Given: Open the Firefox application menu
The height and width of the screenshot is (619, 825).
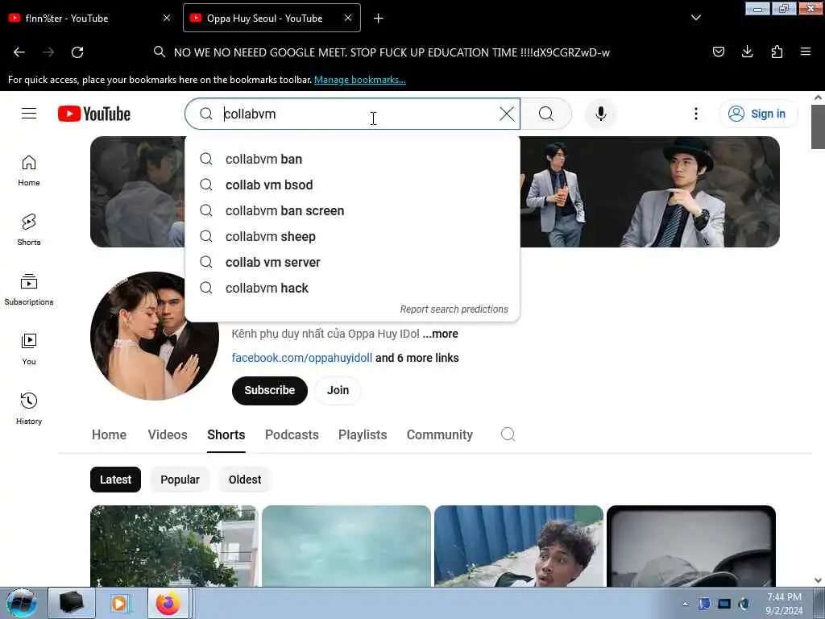Looking at the screenshot, I should tap(806, 52).
